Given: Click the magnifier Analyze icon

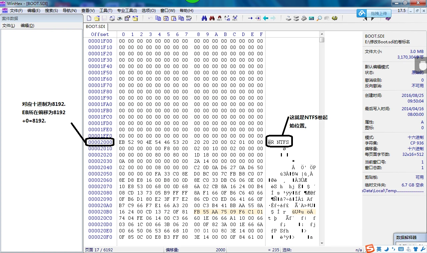Looking at the screenshot, I should [x=319, y=18].
